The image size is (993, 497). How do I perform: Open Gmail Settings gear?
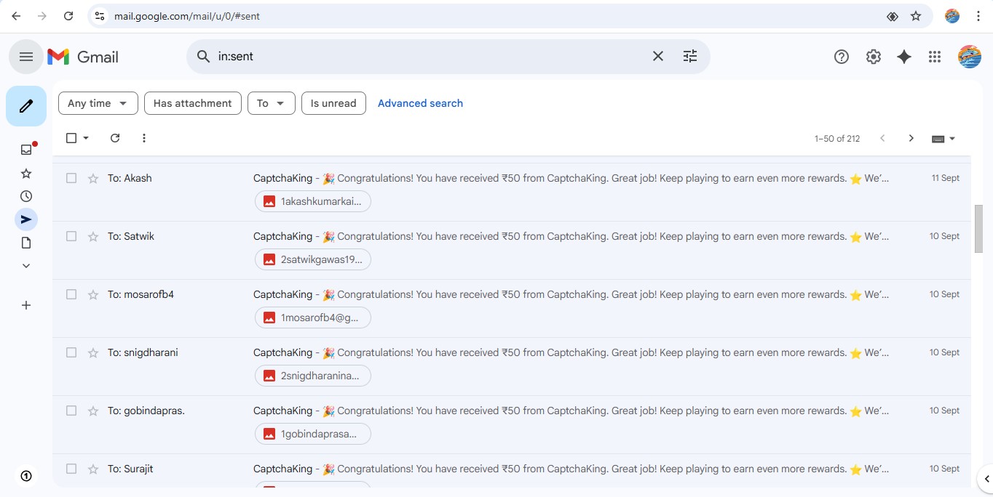point(873,57)
